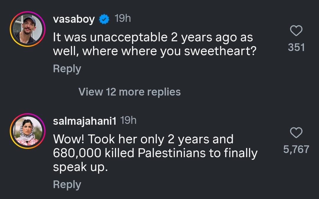Expand View 12 more replies
The image size is (319, 199).
pyautogui.click(x=129, y=92)
